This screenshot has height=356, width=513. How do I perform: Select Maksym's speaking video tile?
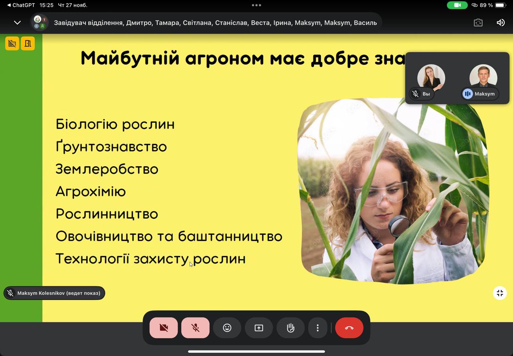483,78
